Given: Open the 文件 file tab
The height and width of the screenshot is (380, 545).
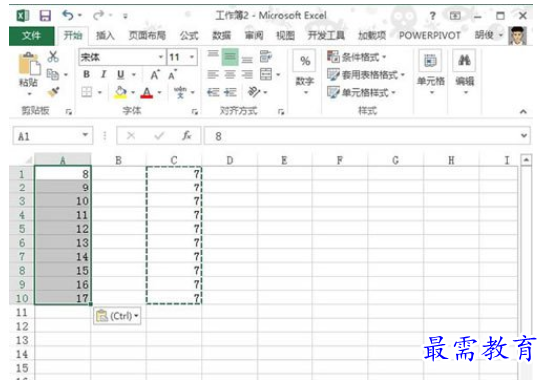Looking at the screenshot, I should (x=31, y=36).
